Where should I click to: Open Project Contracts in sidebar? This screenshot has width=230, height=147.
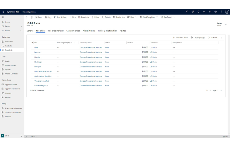(x=12, y=74)
